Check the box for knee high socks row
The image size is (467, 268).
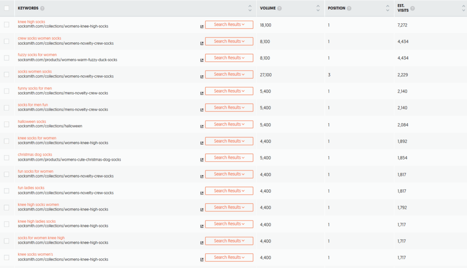6,25
